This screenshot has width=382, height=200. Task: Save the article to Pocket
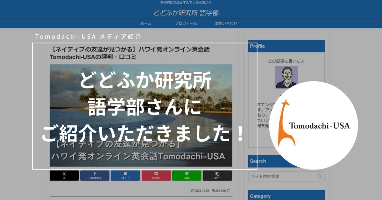156,176
